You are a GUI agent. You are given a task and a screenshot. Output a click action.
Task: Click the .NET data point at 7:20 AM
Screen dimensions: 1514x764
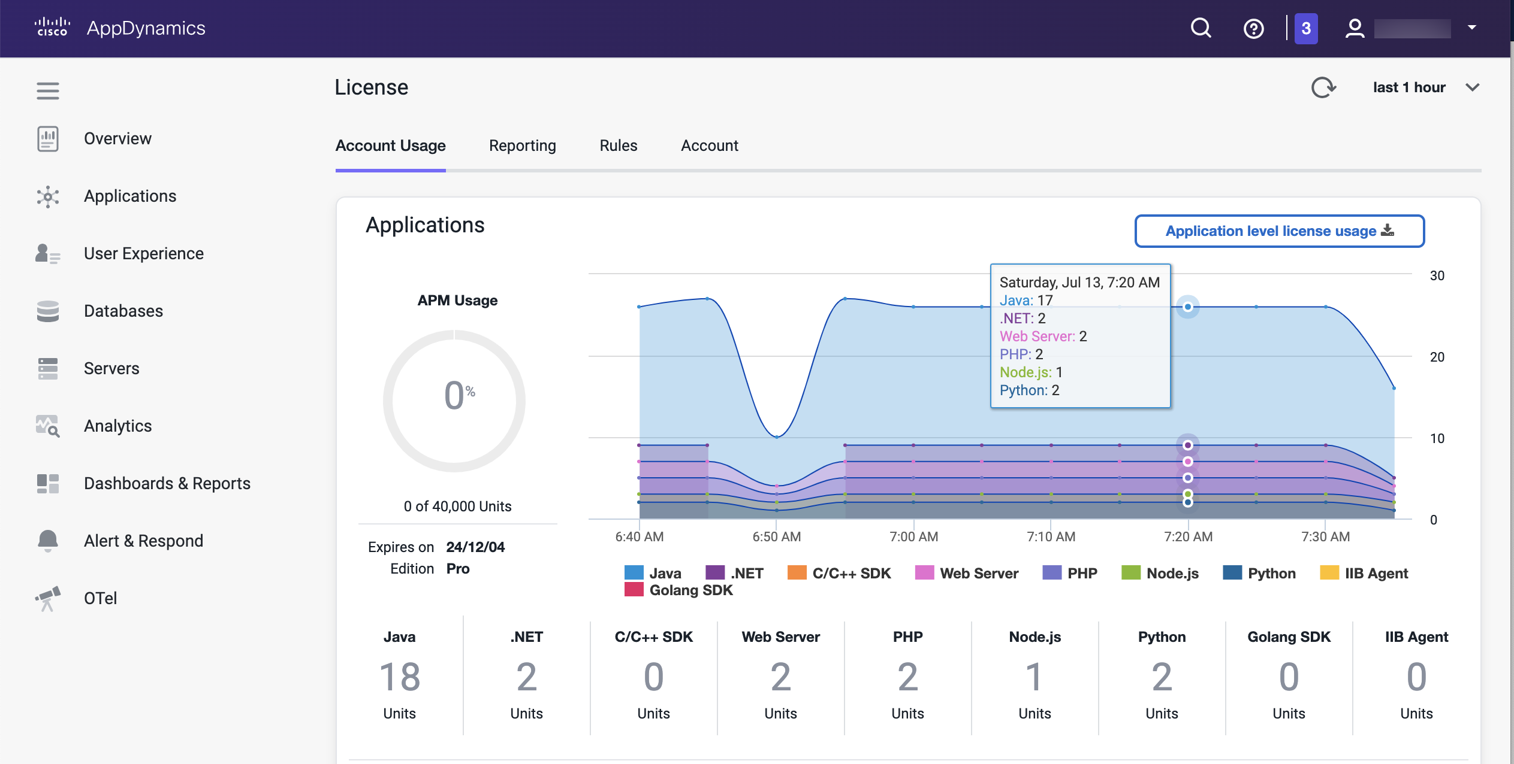tap(1187, 445)
